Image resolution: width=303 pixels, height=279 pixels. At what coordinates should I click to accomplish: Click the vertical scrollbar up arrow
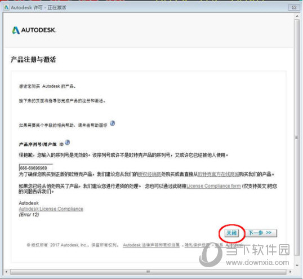coord(297,16)
